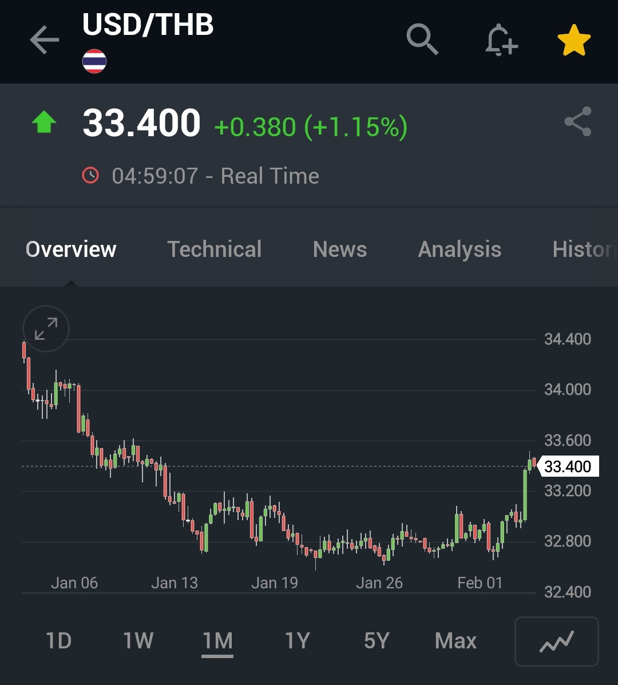Select the Overview tab
Viewport: 618px width, 685px height.
[x=71, y=250]
